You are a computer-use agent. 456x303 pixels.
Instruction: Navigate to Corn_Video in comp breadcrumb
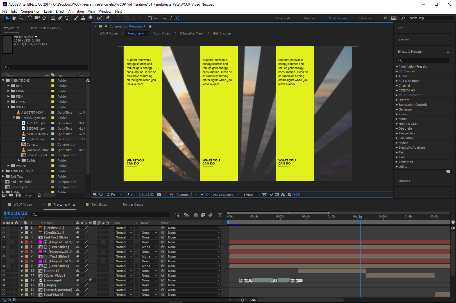(x=162, y=33)
